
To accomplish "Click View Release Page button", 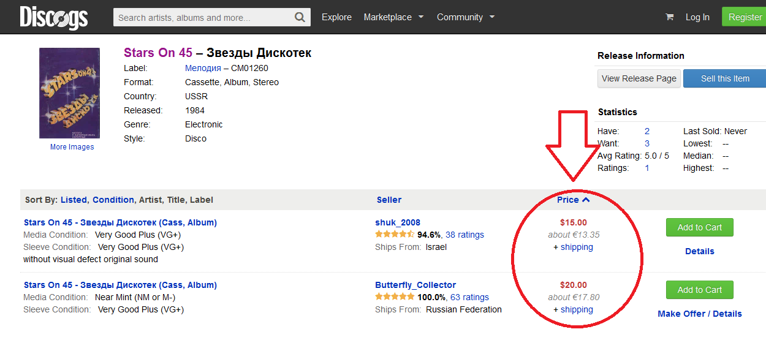I will click(639, 78).
